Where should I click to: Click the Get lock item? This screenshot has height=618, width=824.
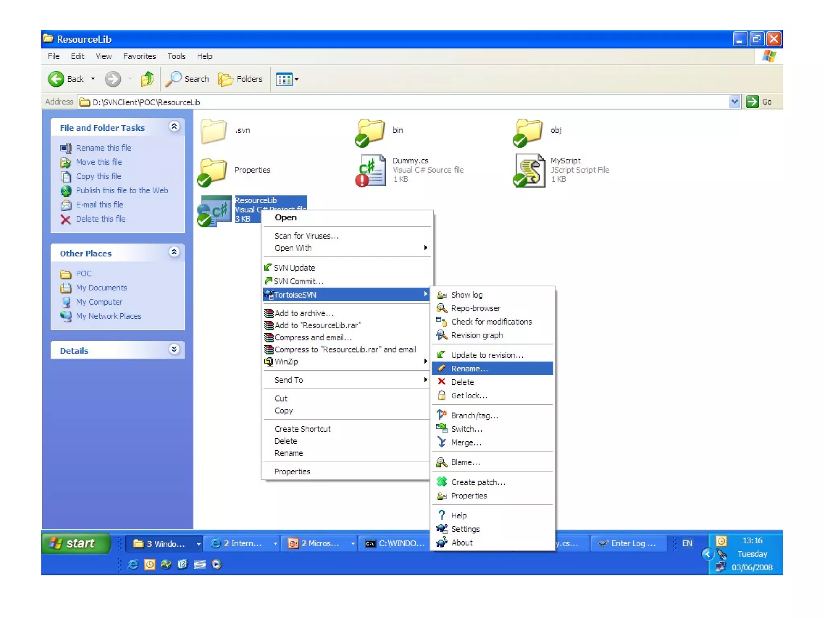click(x=469, y=396)
